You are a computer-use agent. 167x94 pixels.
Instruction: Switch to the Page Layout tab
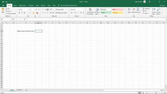pyautogui.click(x=22, y=5)
